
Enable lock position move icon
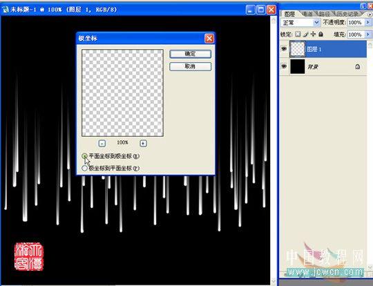[x=313, y=35]
